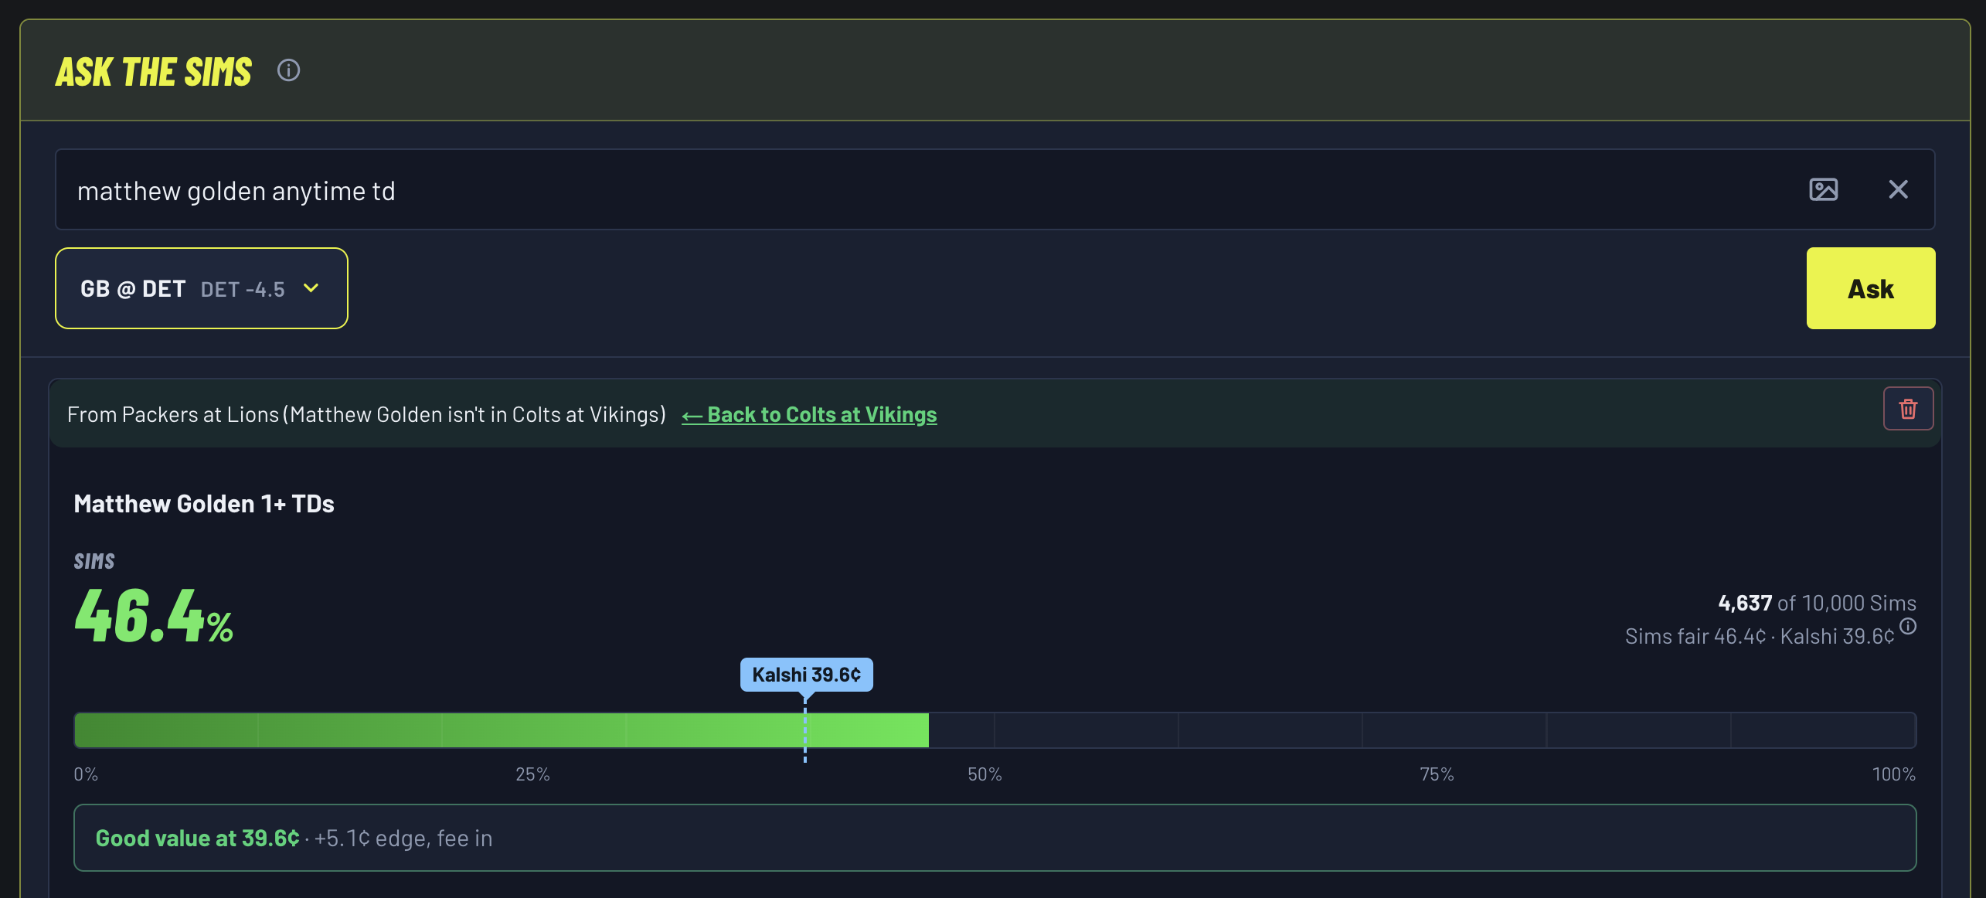
Task: Select the 50% axis label
Action: [x=984, y=774]
